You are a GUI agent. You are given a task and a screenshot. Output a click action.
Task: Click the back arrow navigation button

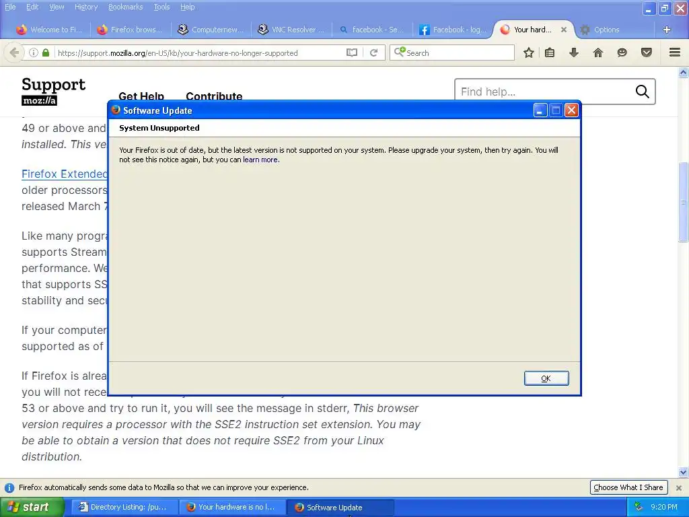[x=14, y=53]
